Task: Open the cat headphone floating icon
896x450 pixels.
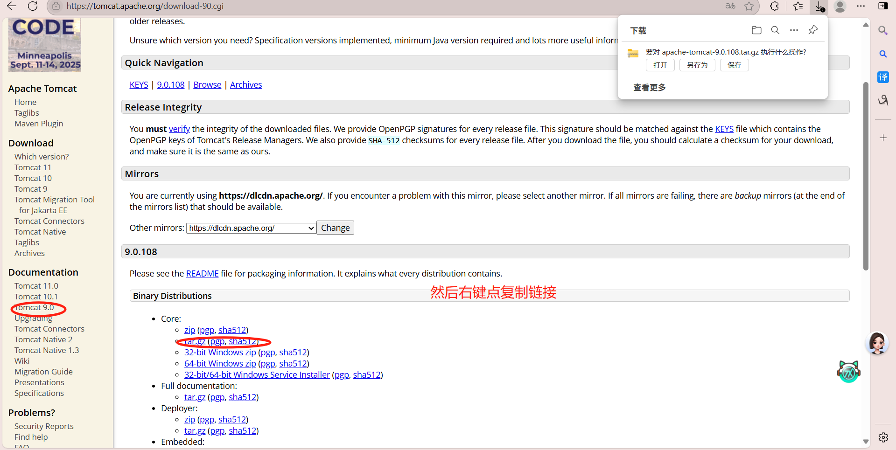Action: tap(848, 372)
